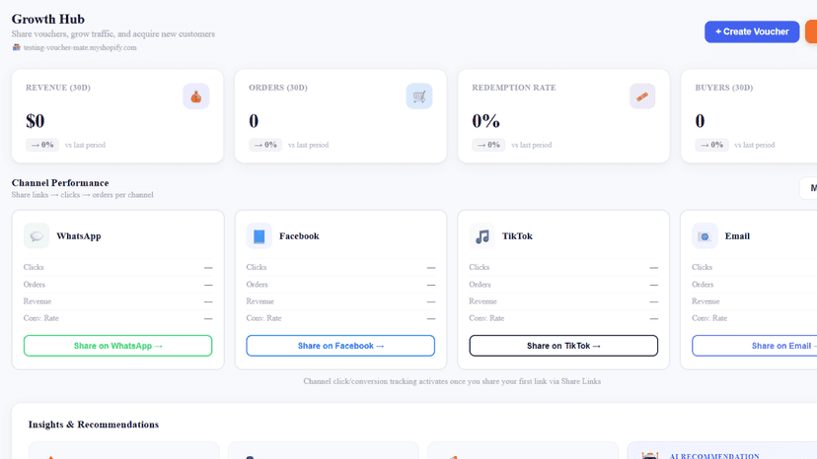Click the Conv. Rate row in TikTok card
817x459 pixels.
pos(563,318)
